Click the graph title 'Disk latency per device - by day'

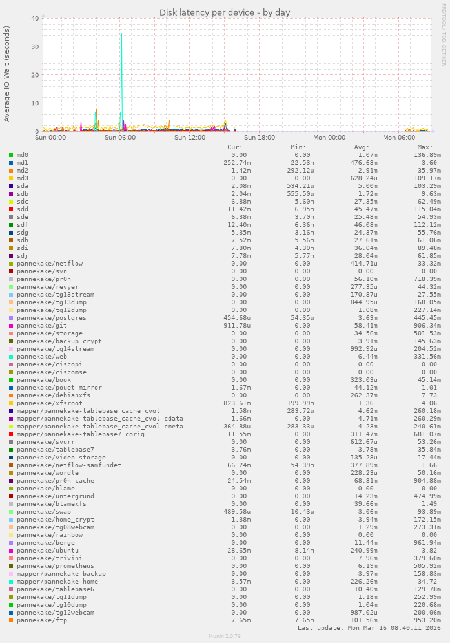click(225, 13)
